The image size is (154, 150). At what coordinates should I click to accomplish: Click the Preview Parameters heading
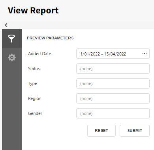pos(50,38)
